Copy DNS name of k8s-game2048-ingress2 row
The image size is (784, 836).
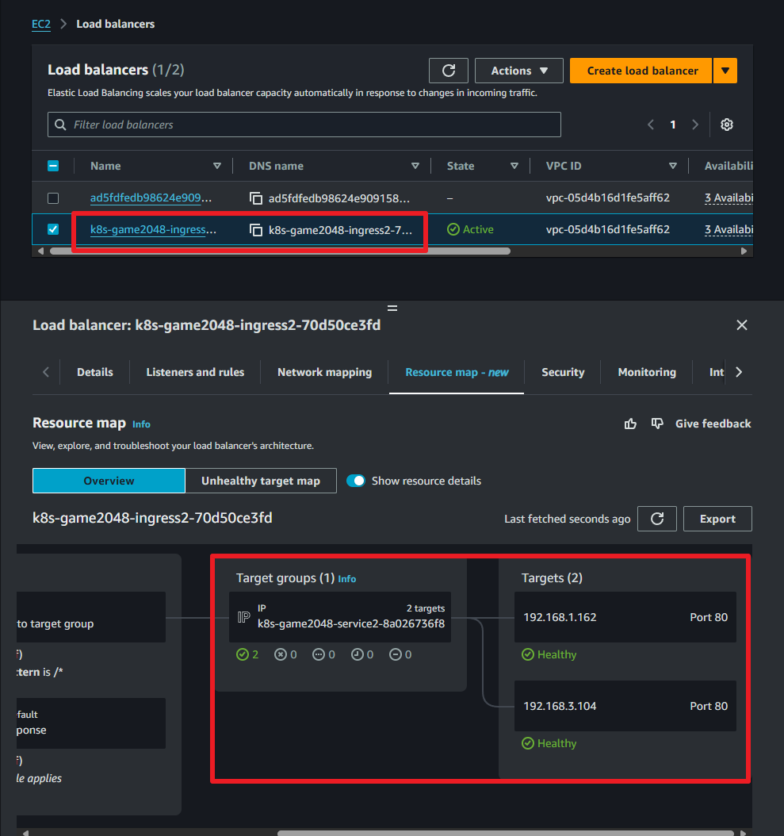(x=256, y=230)
